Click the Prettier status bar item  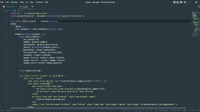point(192,111)
